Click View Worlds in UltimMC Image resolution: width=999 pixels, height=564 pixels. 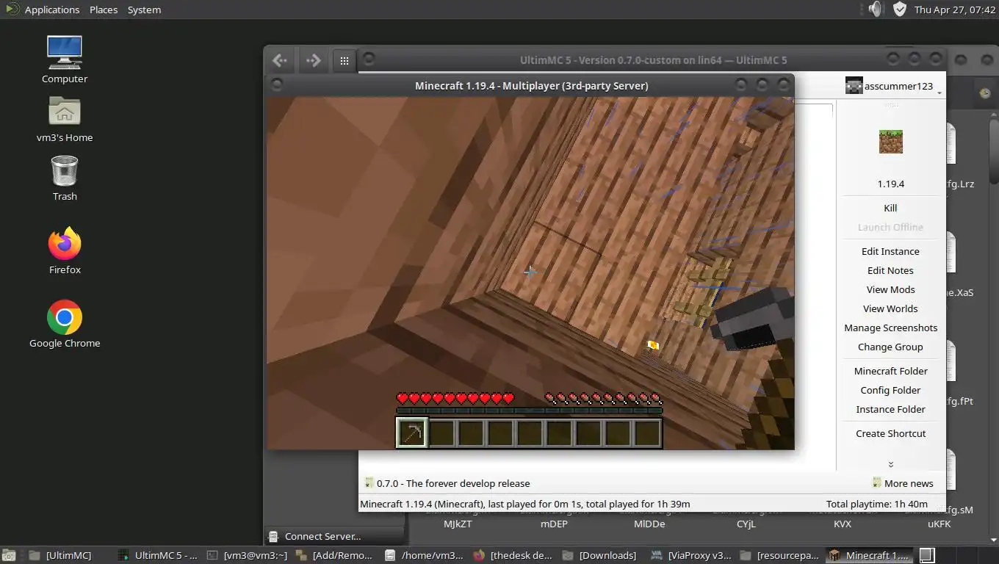(890, 308)
